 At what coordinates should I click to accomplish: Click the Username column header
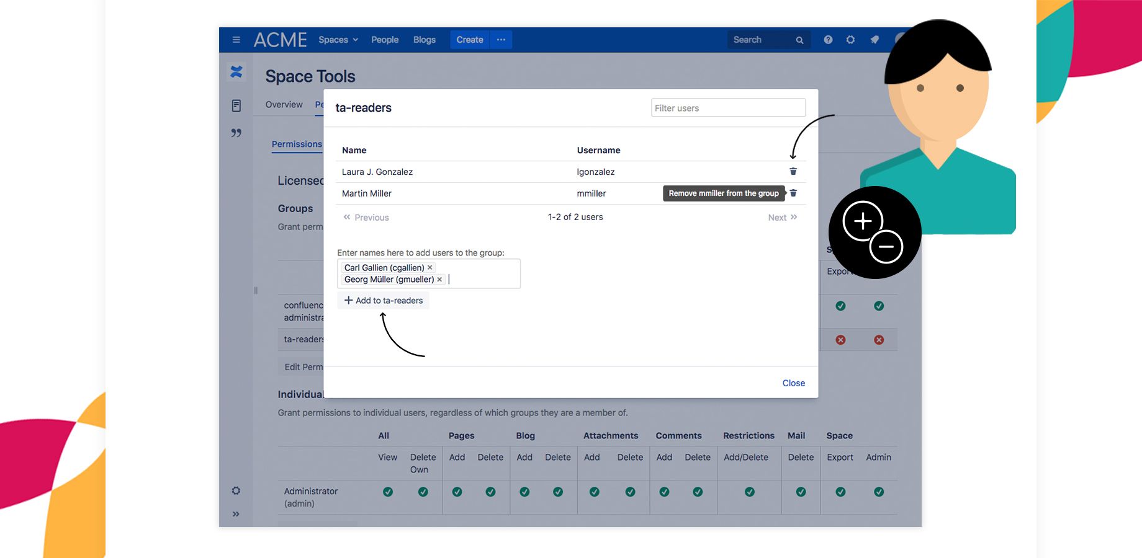[x=598, y=150]
